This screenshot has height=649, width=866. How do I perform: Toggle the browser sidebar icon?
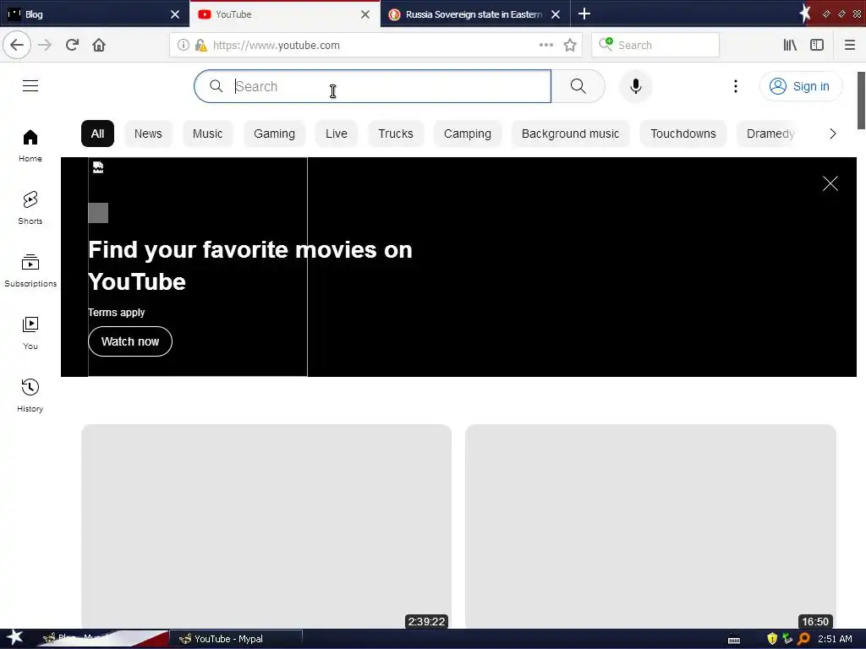pos(817,45)
